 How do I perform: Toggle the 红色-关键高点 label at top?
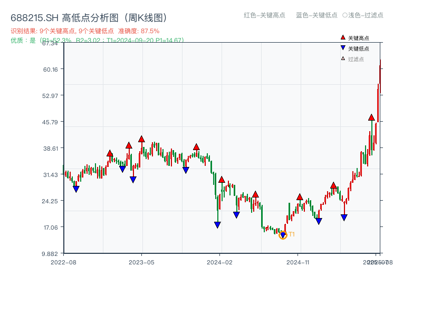(264, 15)
